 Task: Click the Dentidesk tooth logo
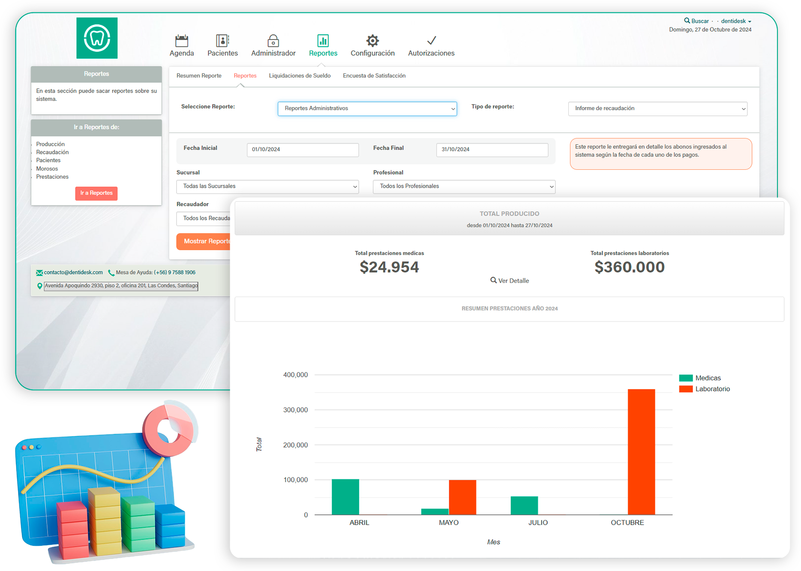pyautogui.click(x=97, y=38)
